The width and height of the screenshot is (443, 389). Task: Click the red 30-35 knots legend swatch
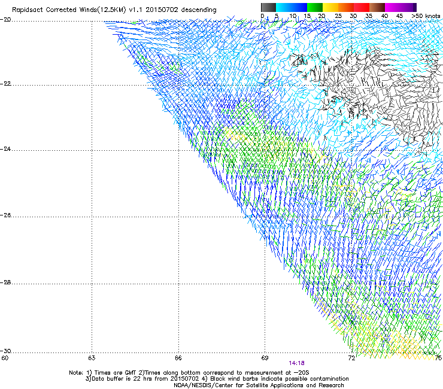362,7
